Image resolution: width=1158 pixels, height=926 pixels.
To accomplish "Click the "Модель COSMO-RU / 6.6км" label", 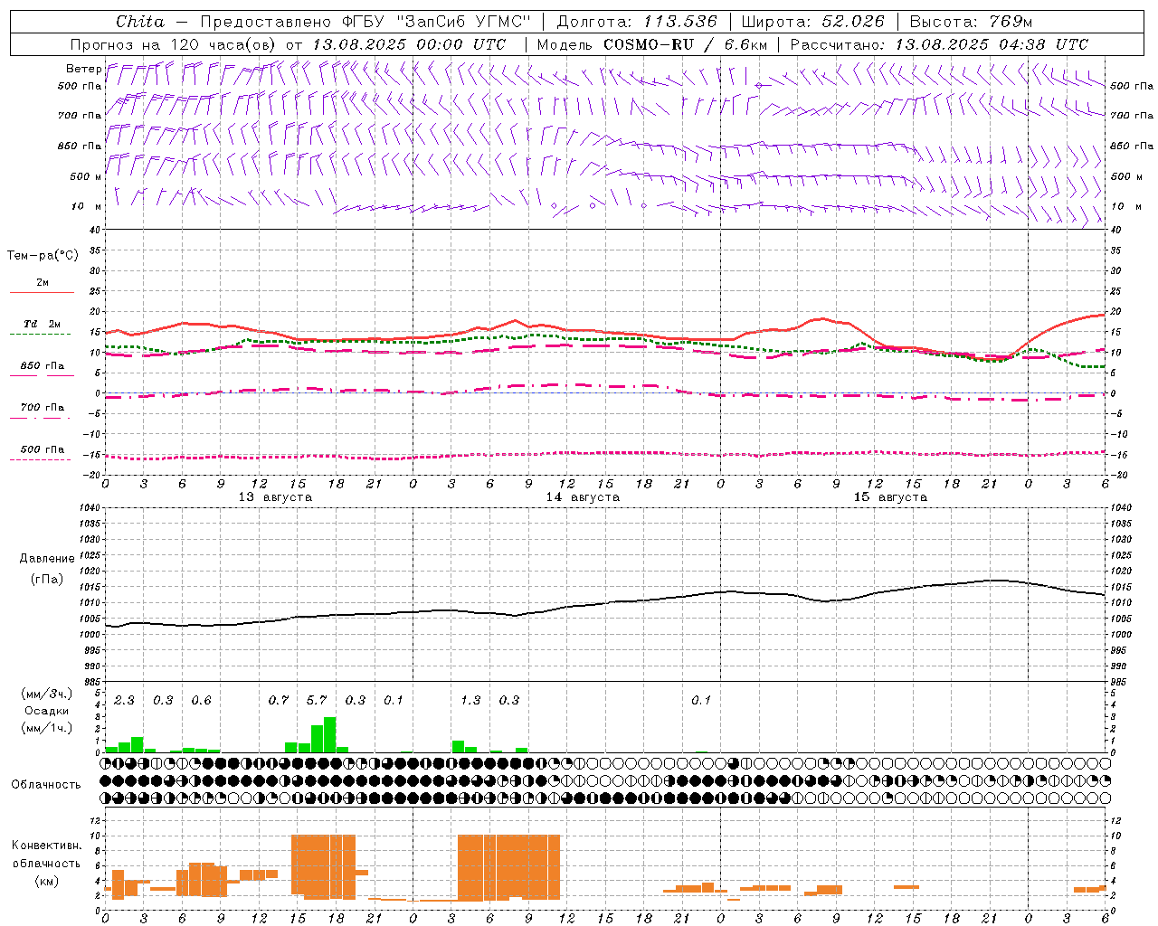I will (652, 44).
